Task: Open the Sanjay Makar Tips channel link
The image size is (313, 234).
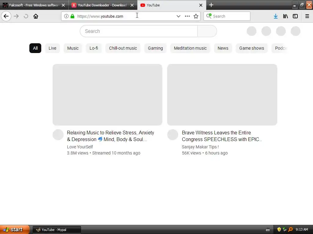Action: tap(200, 147)
